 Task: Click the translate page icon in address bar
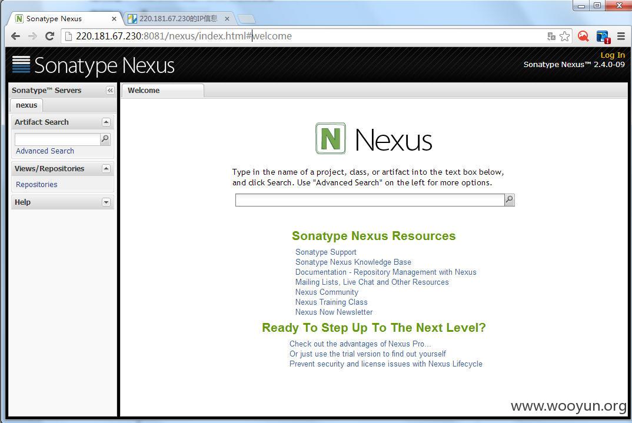(551, 36)
